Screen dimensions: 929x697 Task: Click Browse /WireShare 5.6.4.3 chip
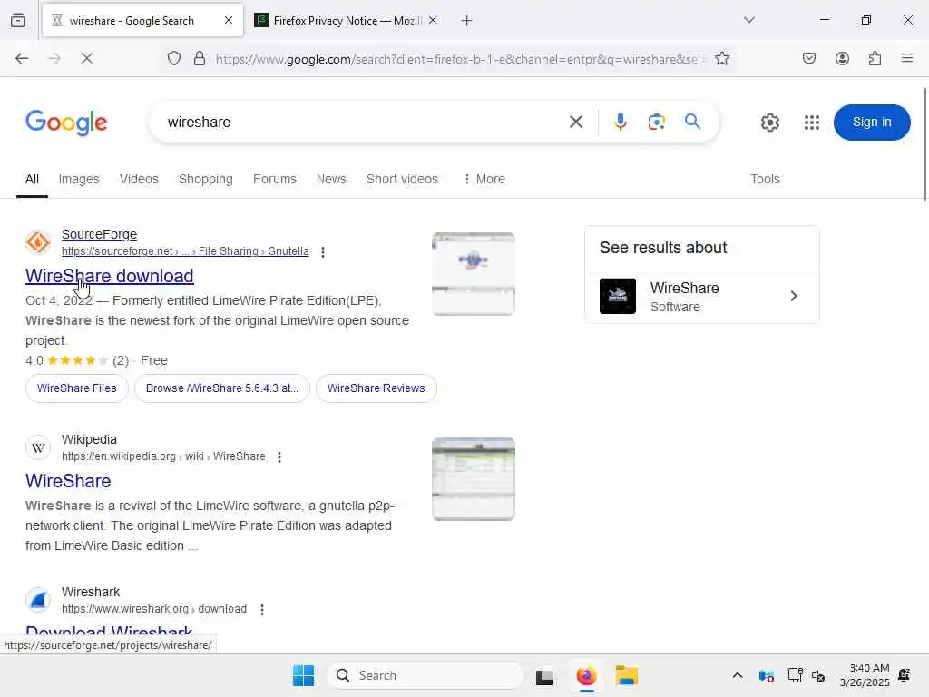coord(222,388)
